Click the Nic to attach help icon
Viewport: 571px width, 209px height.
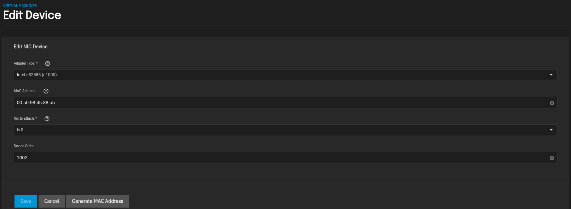tap(47, 119)
